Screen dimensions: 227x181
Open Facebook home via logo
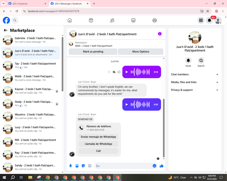(6, 20)
